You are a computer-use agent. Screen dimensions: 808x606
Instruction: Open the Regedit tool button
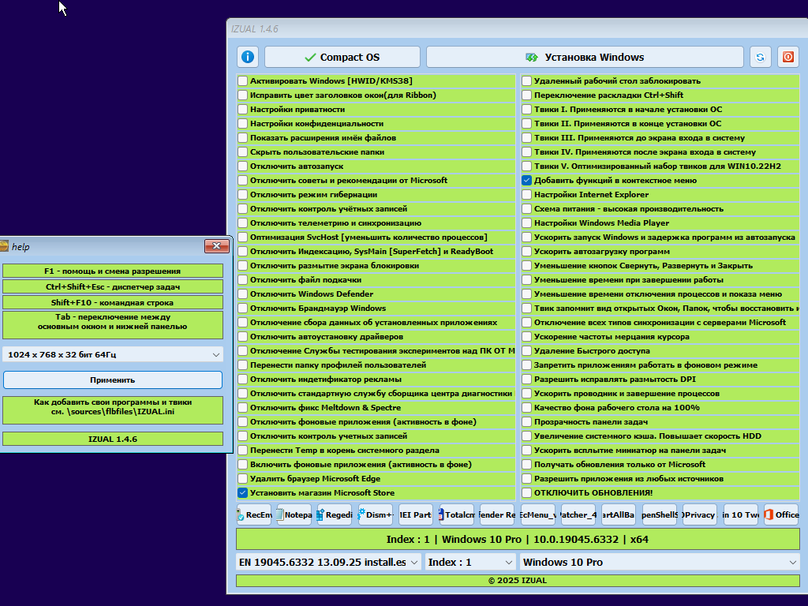(335, 514)
